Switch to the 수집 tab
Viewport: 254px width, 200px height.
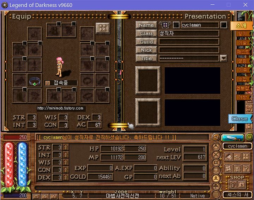242,79
